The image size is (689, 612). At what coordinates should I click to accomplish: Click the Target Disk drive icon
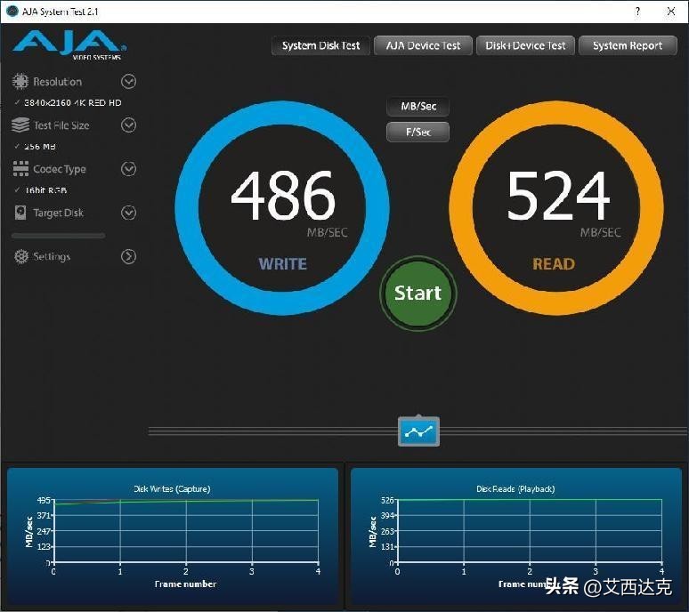(x=20, y=213)
